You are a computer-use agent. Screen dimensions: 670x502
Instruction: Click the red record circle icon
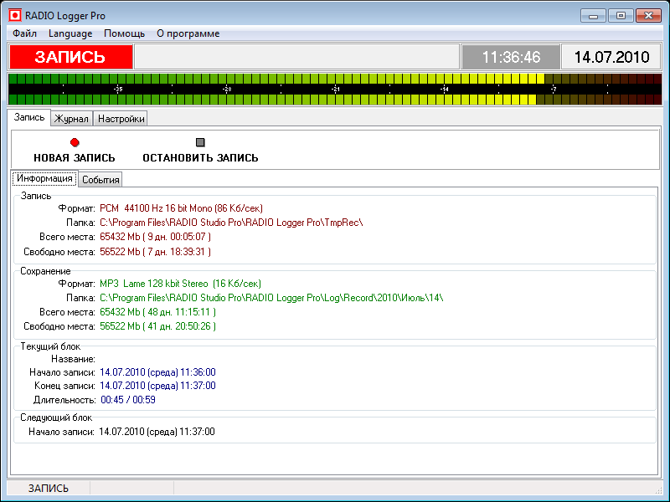coord(75,142)
